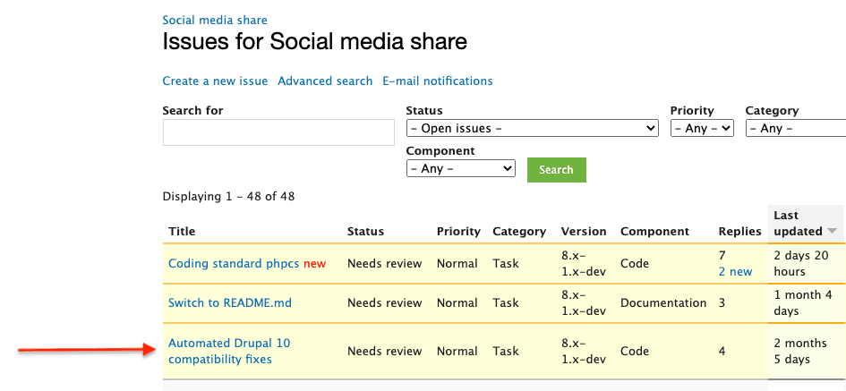
Task: Sort by the Replies column header
Action: pyautogui.click(x=739, y=232)
